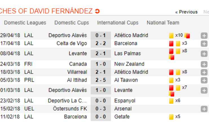Show National Team matches tab
This screenshot has height=137, width=209.
coord(163,23)
